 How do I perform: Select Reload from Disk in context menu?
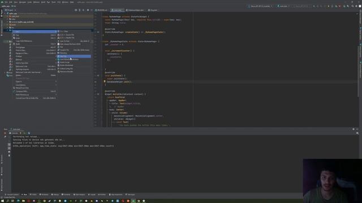tap(35, 88)
